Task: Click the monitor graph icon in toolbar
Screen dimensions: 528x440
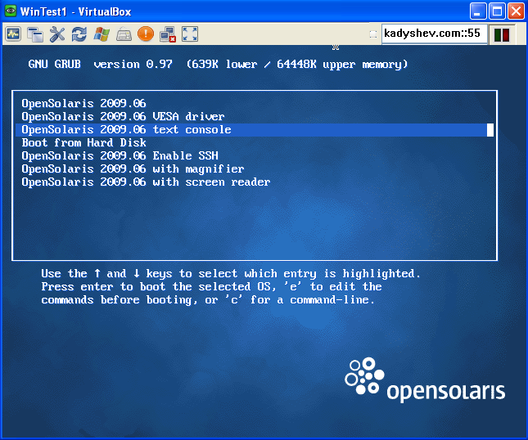Action: 13,34
